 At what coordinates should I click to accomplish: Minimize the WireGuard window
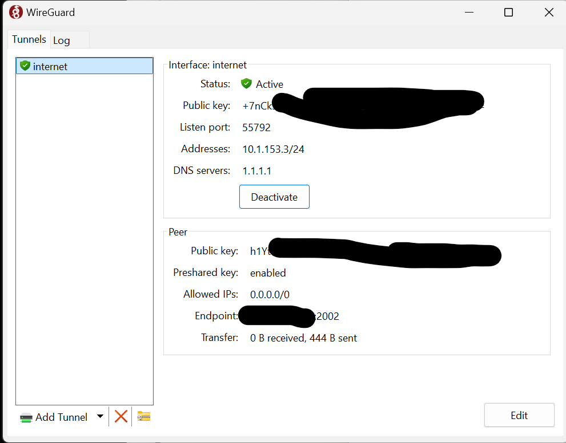point(469,12)
